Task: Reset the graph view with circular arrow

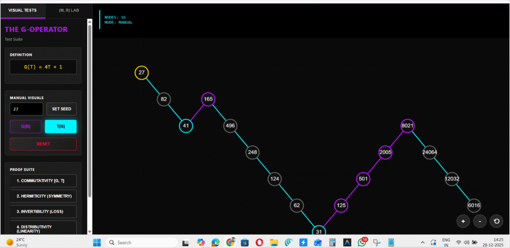Action: point(496,221)
